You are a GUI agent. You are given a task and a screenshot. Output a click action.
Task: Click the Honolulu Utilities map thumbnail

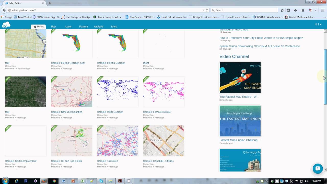163,141
